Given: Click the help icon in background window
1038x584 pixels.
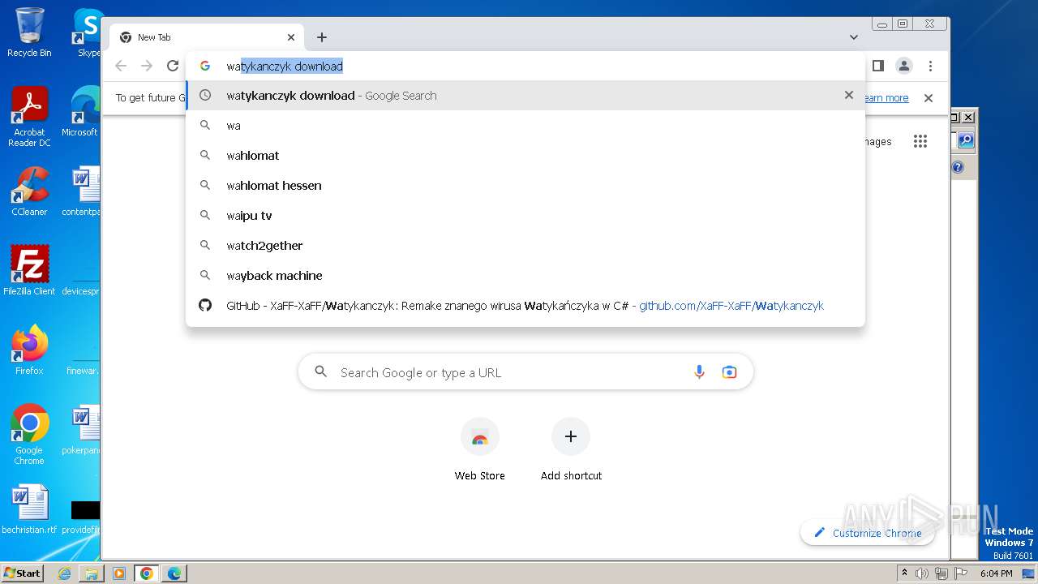Looking at the screenshot, I should 958,167.
